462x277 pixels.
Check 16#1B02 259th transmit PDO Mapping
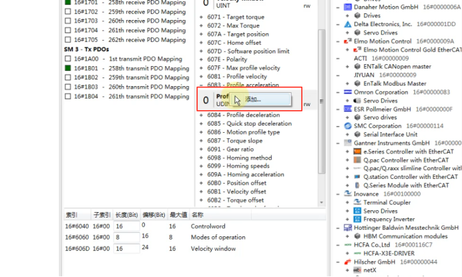pos(68,77)
